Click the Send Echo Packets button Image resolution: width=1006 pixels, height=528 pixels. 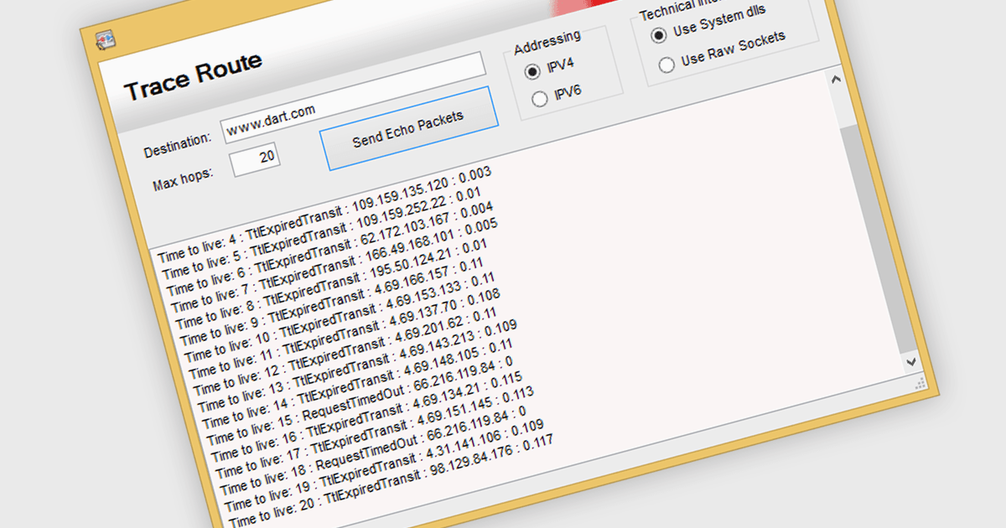(408, 128)
